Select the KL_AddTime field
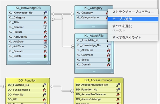 point(28,47)
